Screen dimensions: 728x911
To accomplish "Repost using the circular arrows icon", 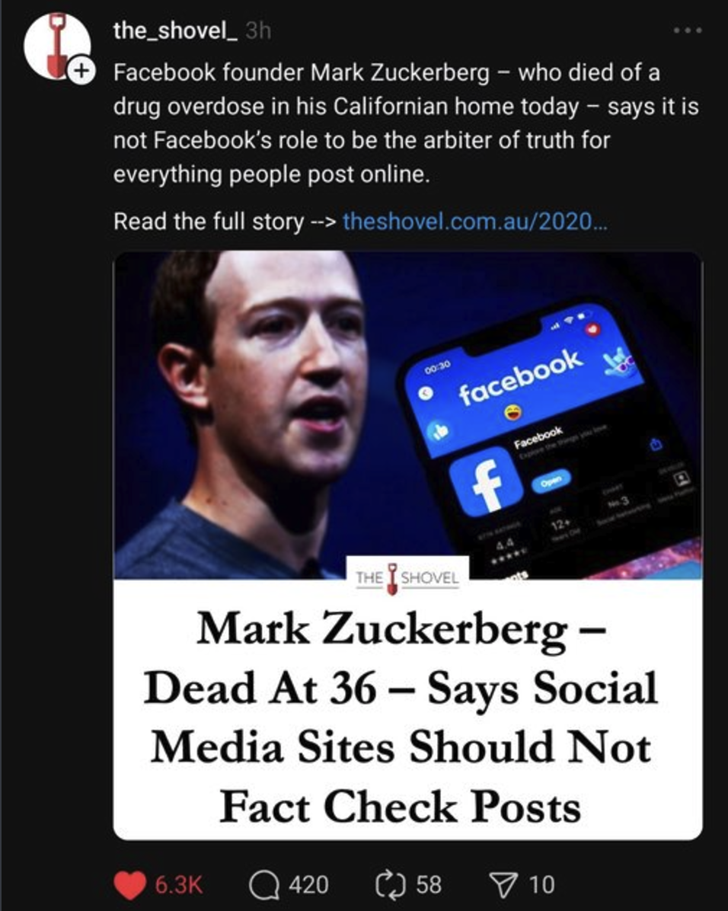I will point(391,884).
